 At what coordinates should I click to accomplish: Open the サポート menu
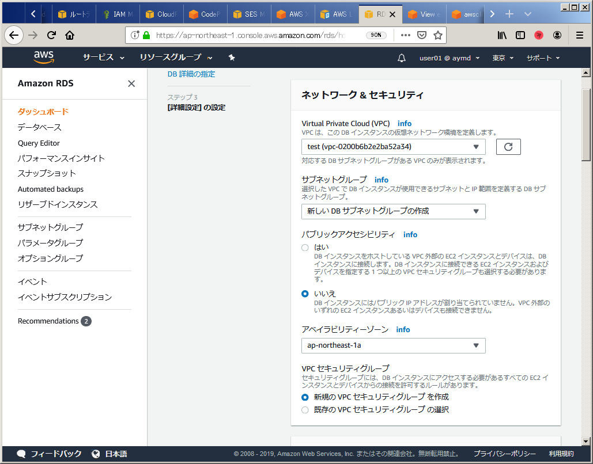pos(543,58)
